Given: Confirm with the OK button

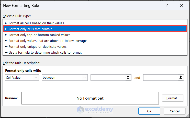Looking at the screenshot, I should [x=149, y=111].
